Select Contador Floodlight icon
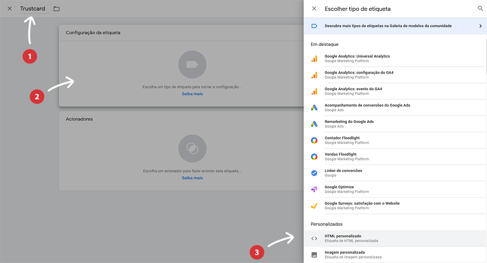This screenshot has width=487, height=263. pyautogui.click(x=314, y=140)
